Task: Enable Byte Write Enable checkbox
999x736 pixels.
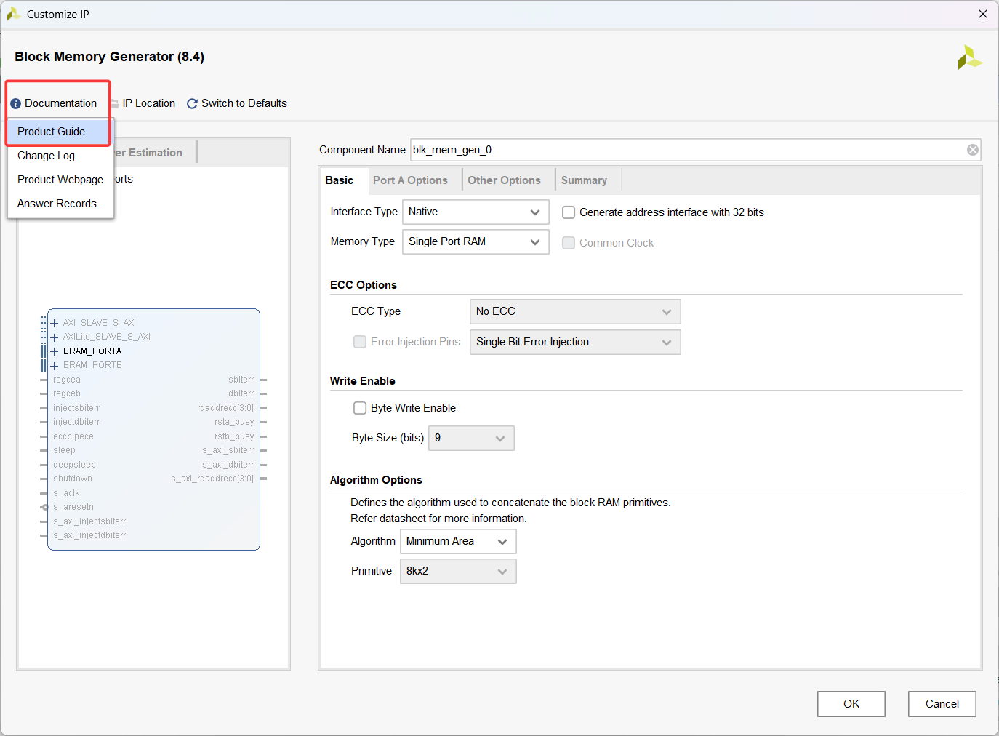Action: [x=360, y=408]
